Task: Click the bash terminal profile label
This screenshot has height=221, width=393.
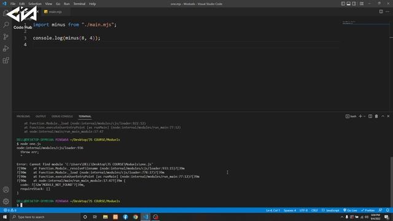Action: [x=351, y=116]
